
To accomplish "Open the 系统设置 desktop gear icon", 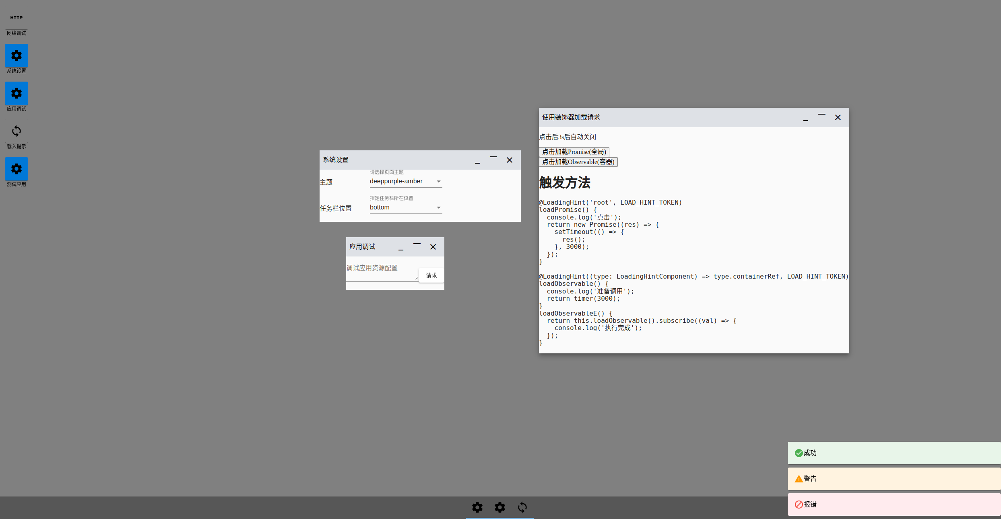I will tap(17, 55).
